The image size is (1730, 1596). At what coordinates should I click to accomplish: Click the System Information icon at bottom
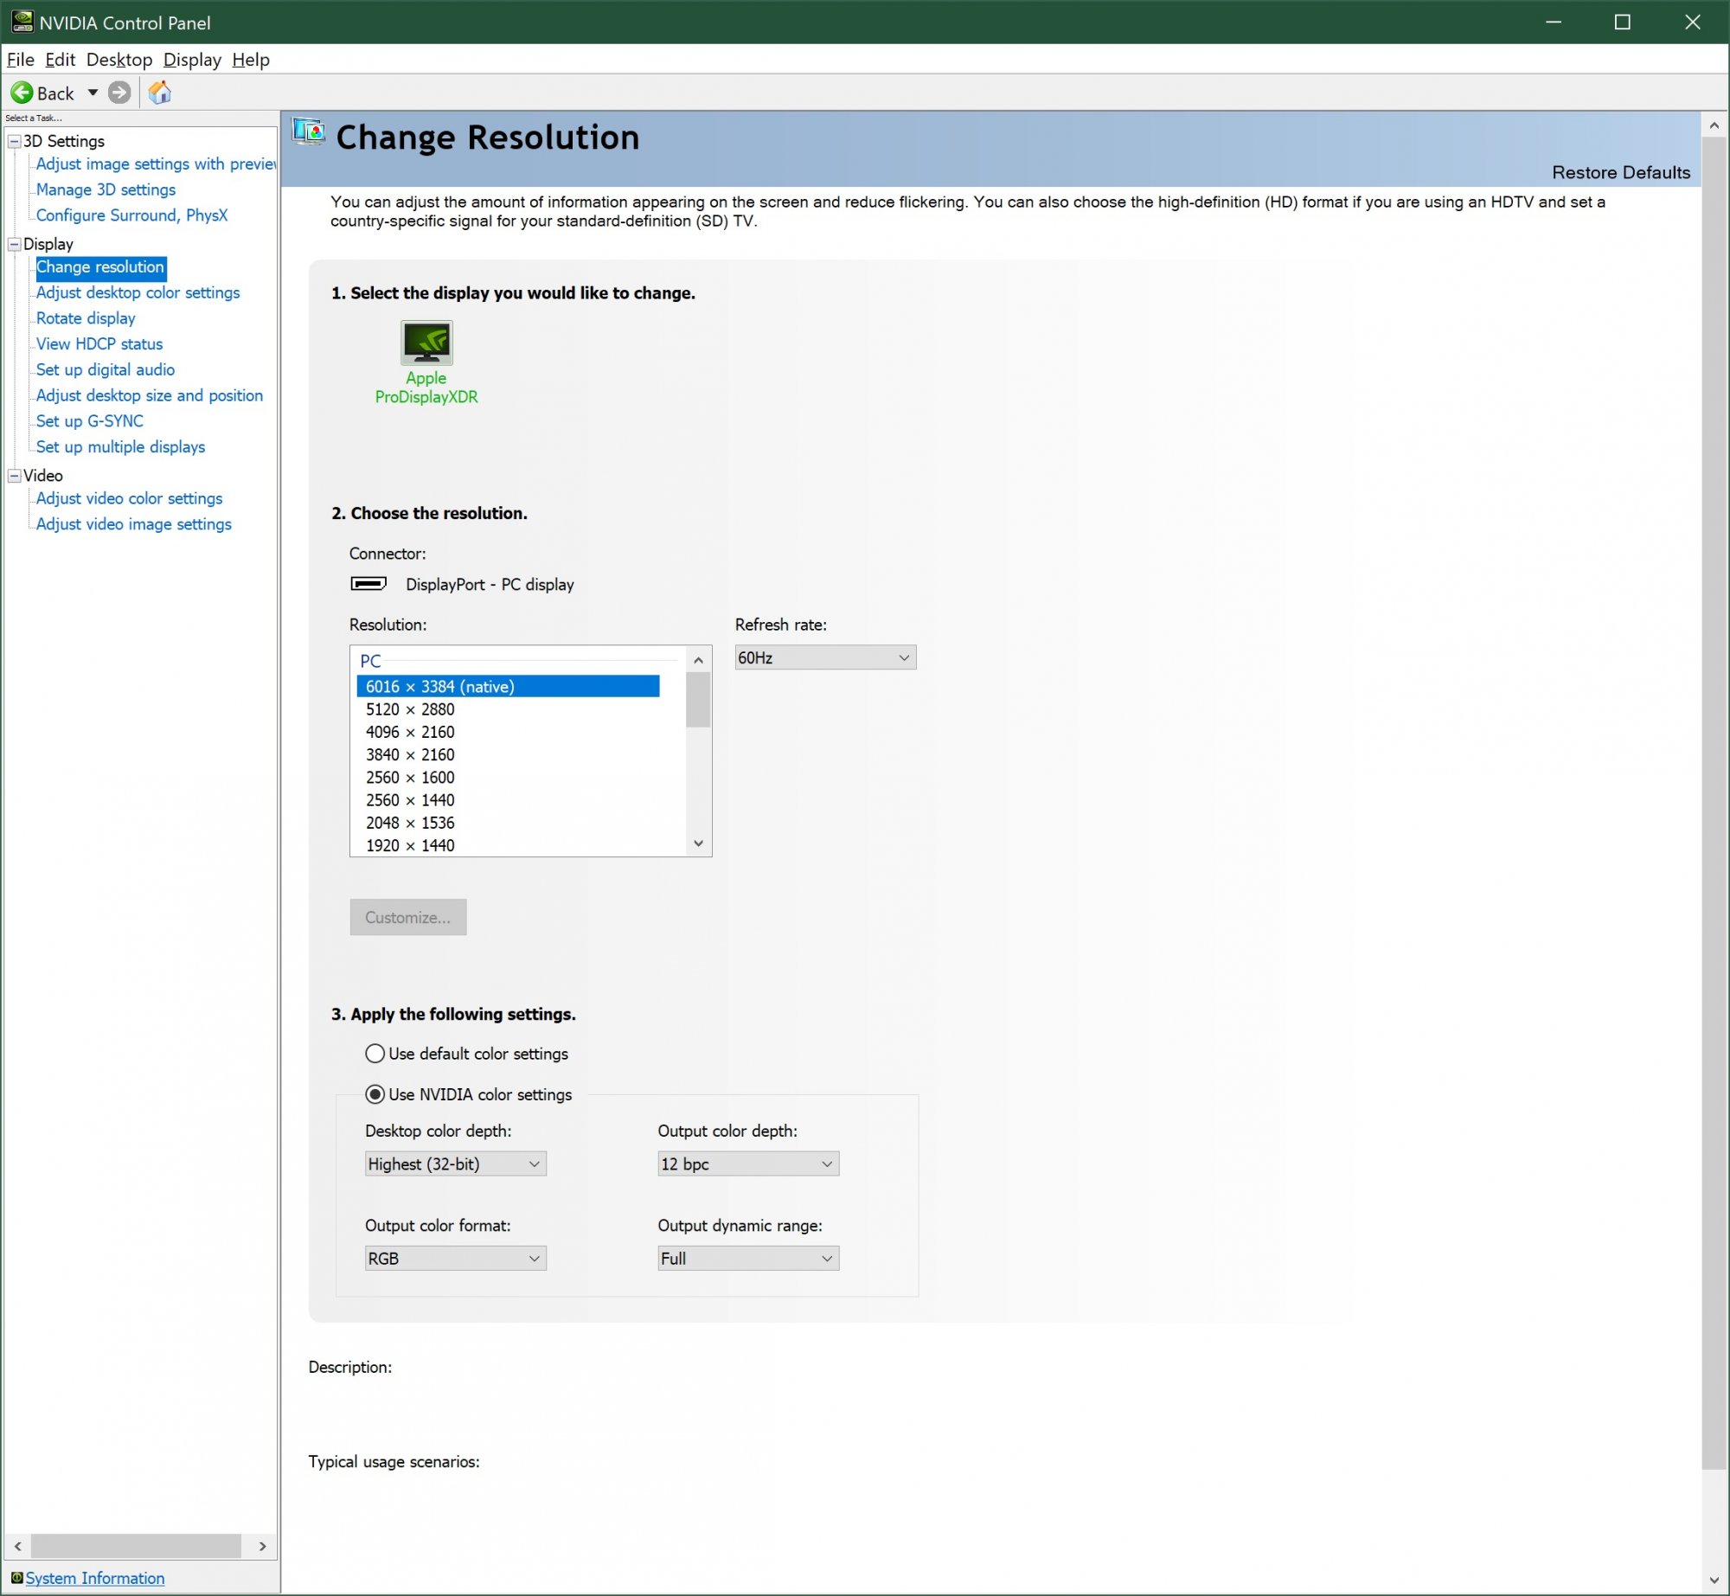click(x=16, y=1578)
